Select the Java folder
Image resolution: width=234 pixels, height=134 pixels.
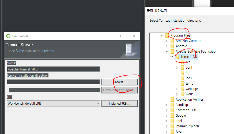(x=179, y=132)
